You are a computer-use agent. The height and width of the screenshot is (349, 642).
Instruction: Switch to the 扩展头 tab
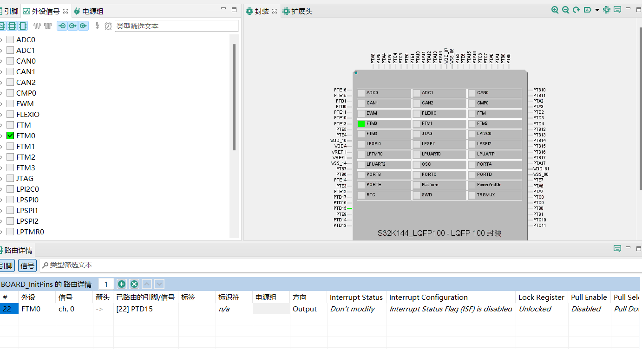[297, 11]
